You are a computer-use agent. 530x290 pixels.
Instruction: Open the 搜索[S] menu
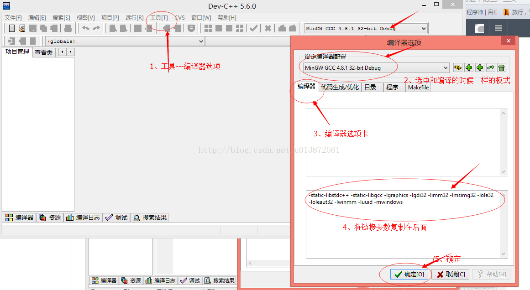61,18
